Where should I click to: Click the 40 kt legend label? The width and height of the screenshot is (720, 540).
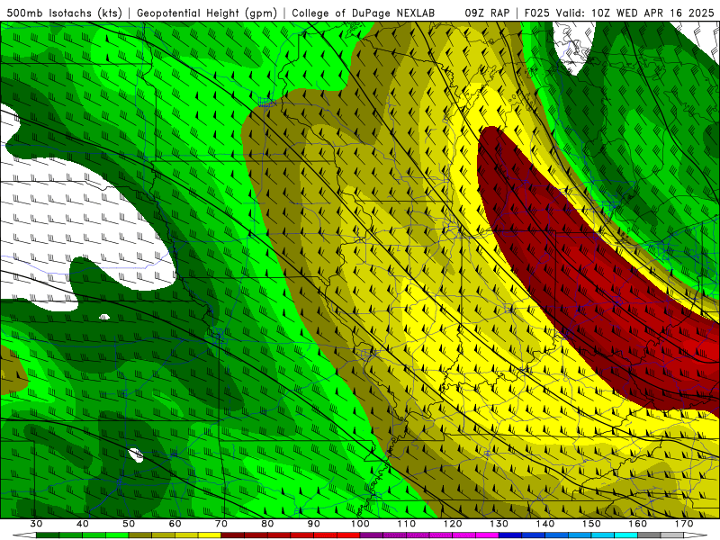tap(83, 524)
